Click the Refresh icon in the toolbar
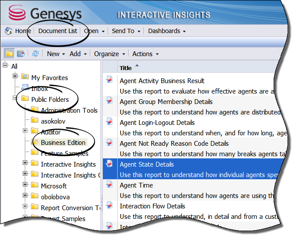This screenshot has width=295, height=238. tap(35, 54)
